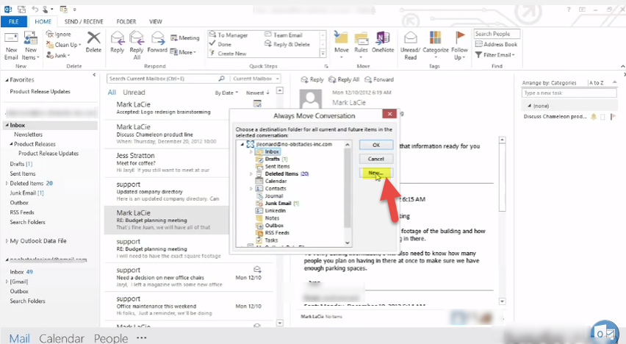Close the Always Move Conversation dialog
This screenshot has width=626, height=344.
pyautogui.click(x=389, y=114)
